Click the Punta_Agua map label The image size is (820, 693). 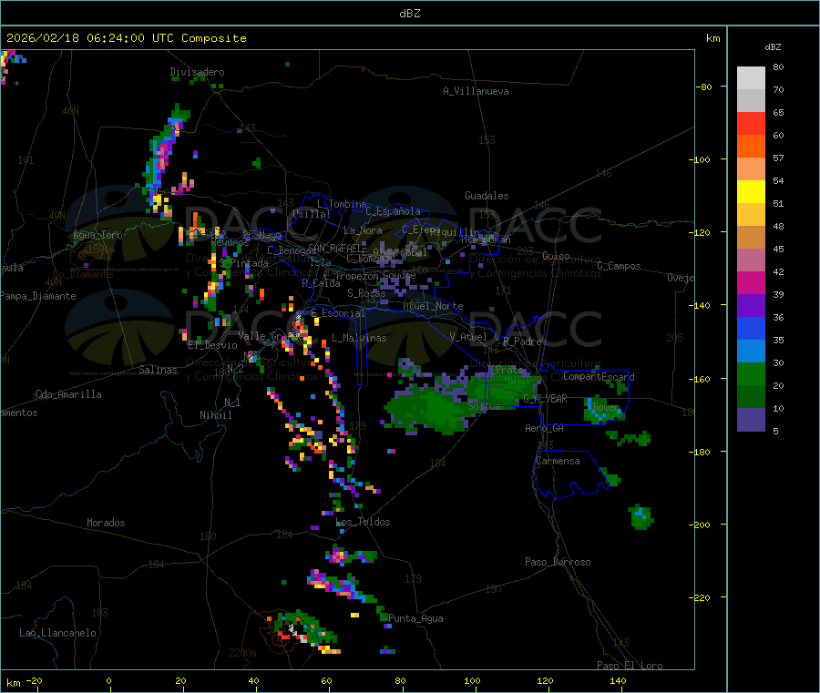pos(415,618)
